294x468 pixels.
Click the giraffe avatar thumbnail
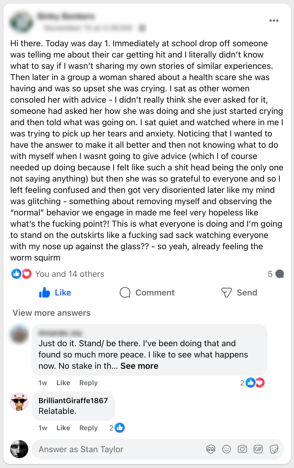click(19, 402)
